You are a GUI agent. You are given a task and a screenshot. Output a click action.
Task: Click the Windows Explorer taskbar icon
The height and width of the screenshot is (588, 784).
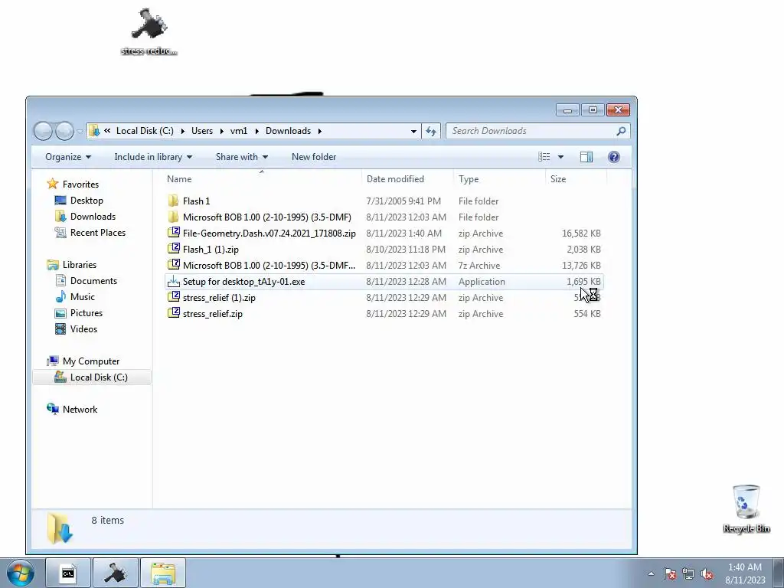[x=163, y=573]
